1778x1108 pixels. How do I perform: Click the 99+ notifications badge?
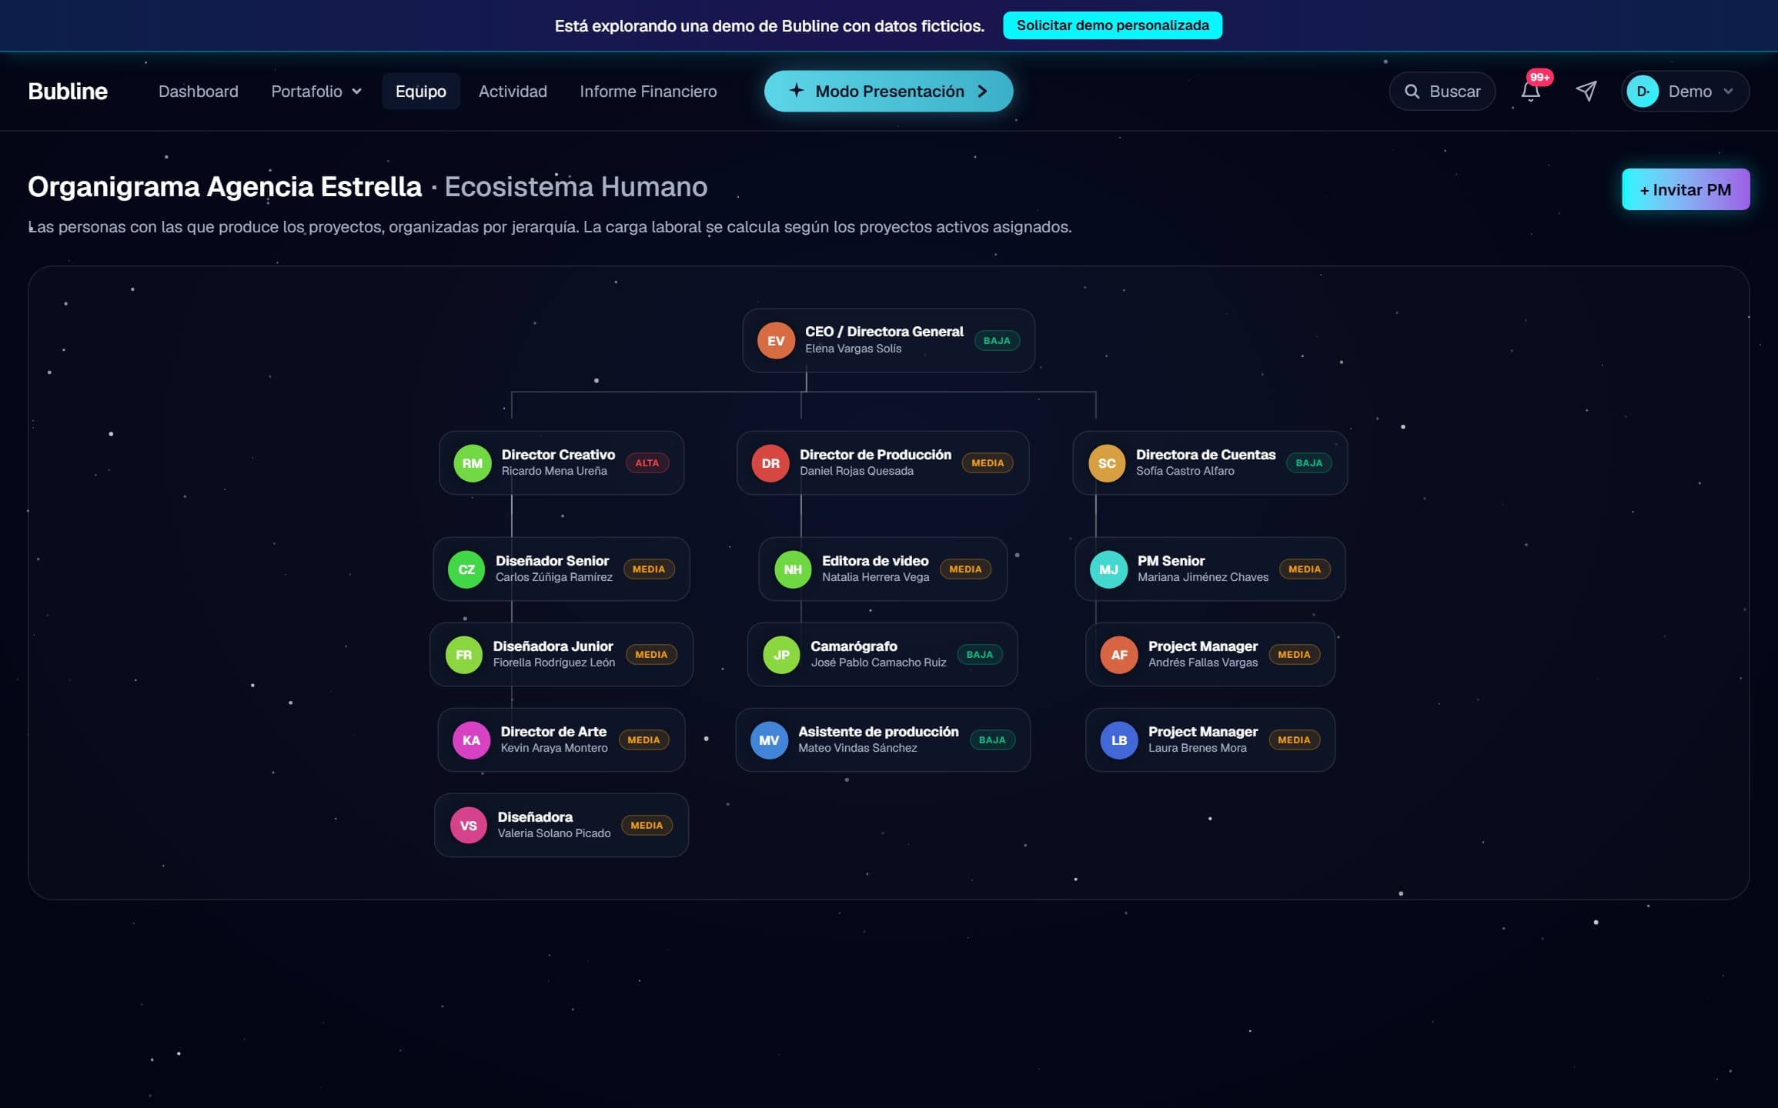click(1539, 77)
